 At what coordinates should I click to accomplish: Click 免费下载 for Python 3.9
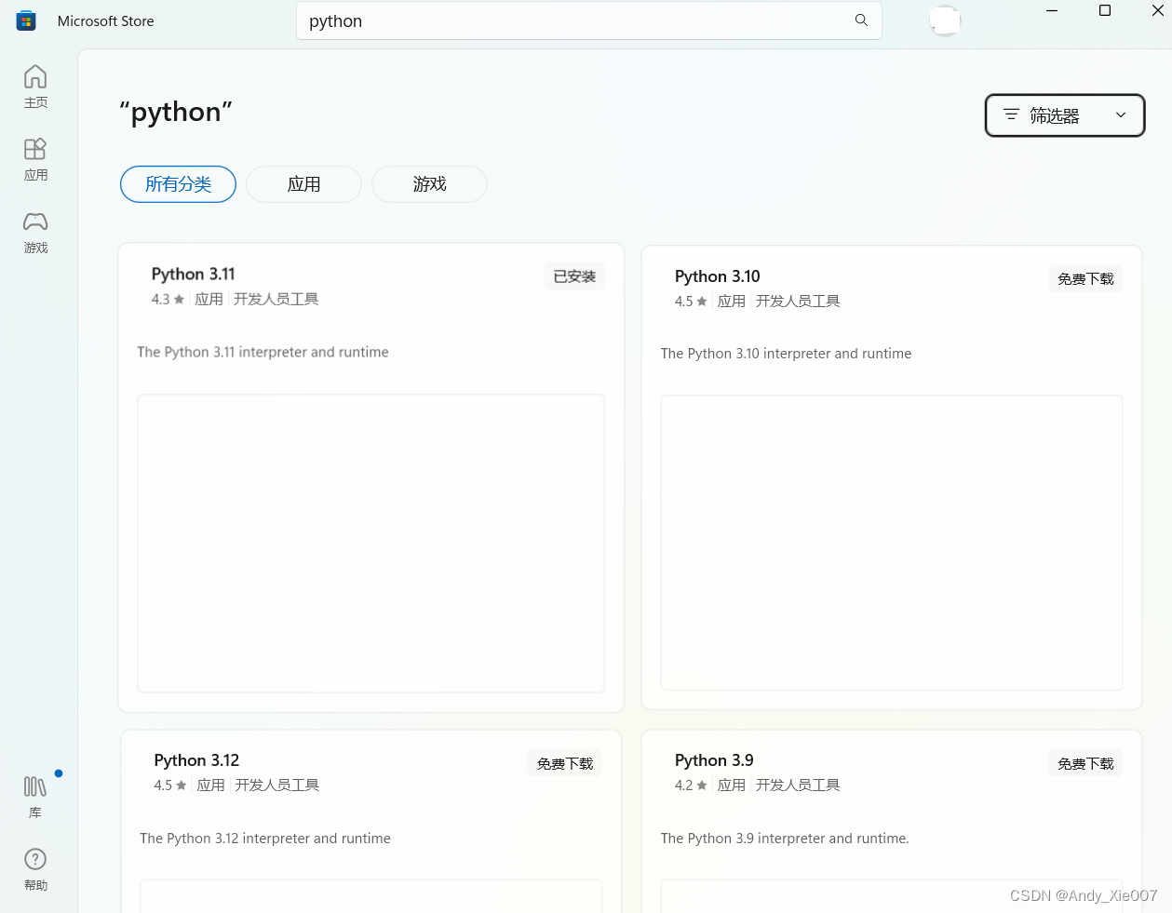1085,764
